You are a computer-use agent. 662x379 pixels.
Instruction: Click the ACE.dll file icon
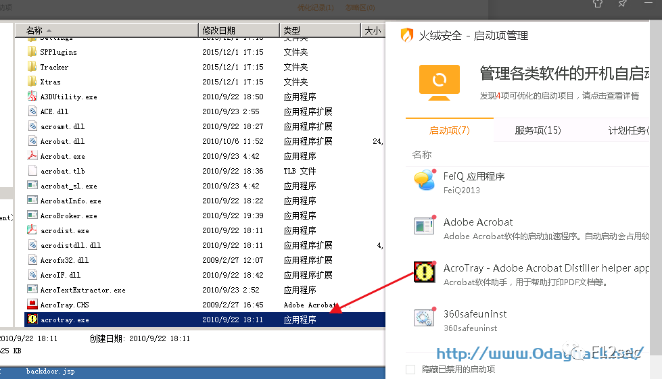pos(32,111)
